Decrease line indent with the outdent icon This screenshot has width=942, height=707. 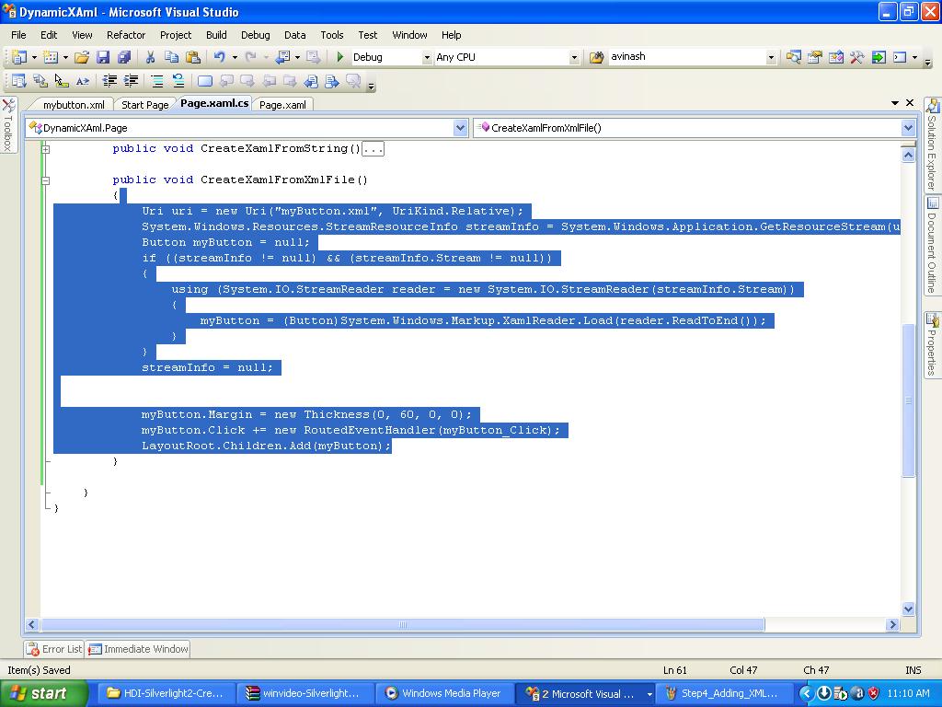(109, 81)
